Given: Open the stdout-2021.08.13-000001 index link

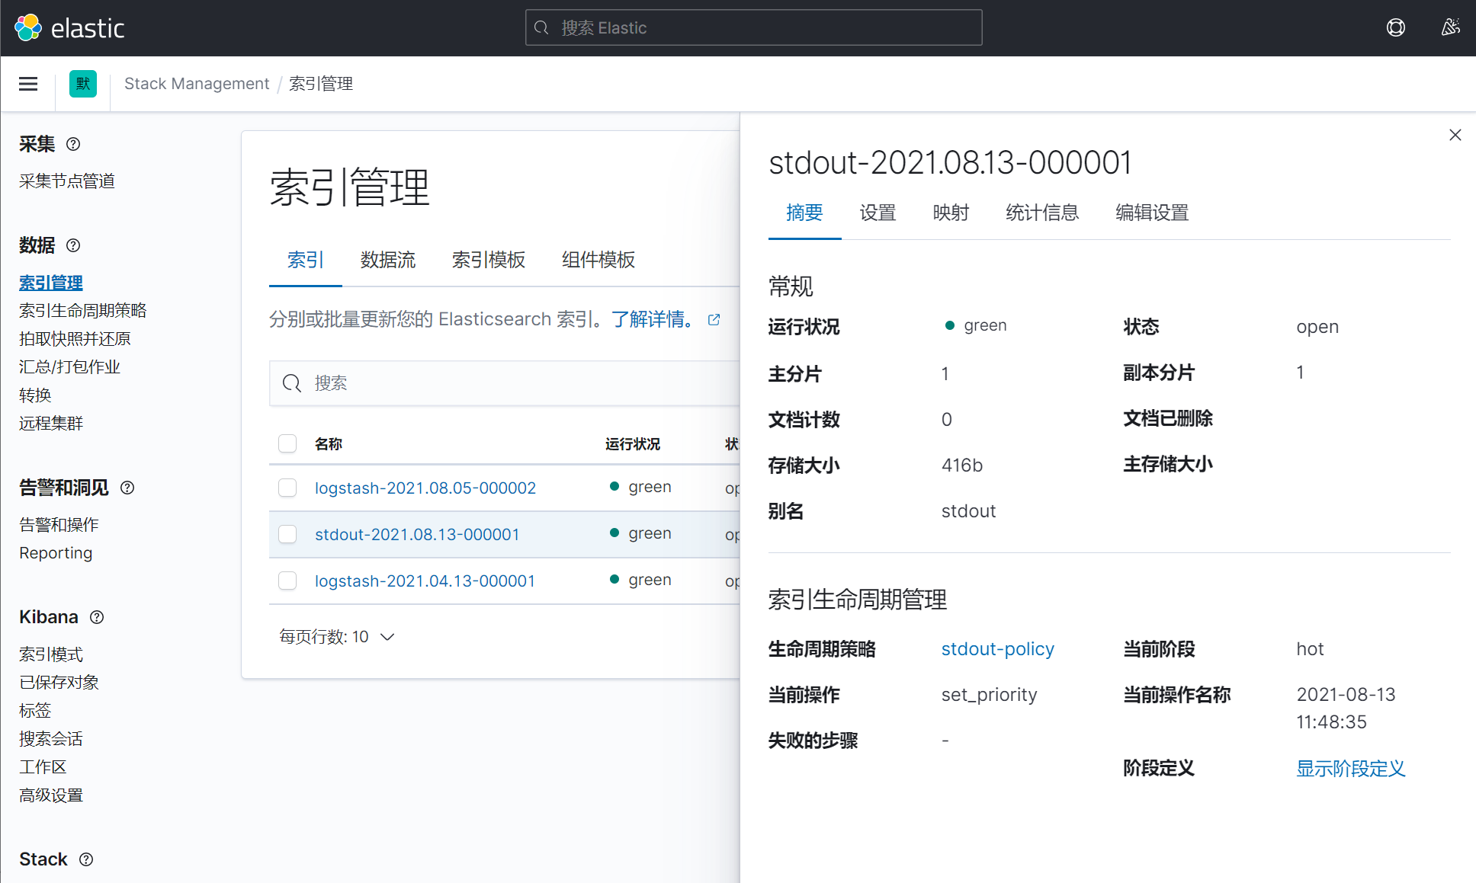Looking at the screenshot, I should coord(417,534).
